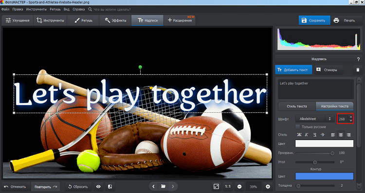Align the text to the right
Screen dimensions: 365x193
[x=348, y=135]
